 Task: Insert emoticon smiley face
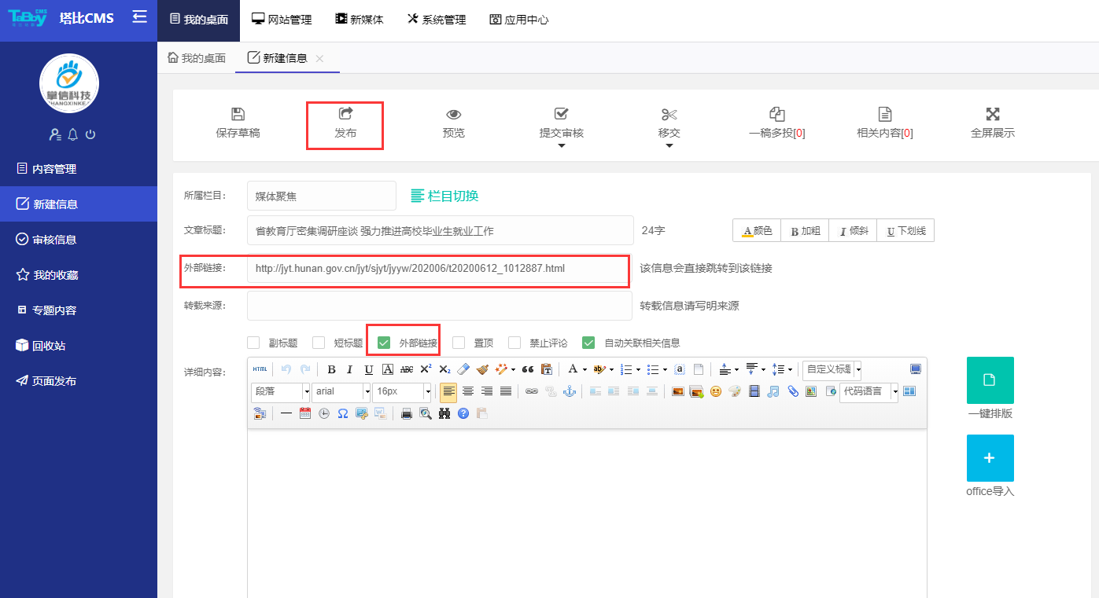point(716,391)
